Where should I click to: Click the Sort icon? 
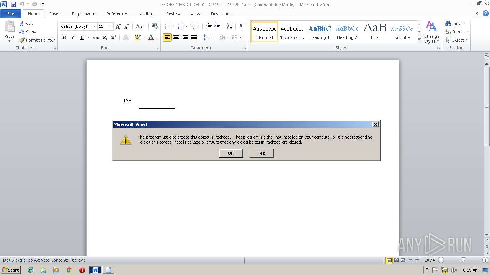point(229,26)
